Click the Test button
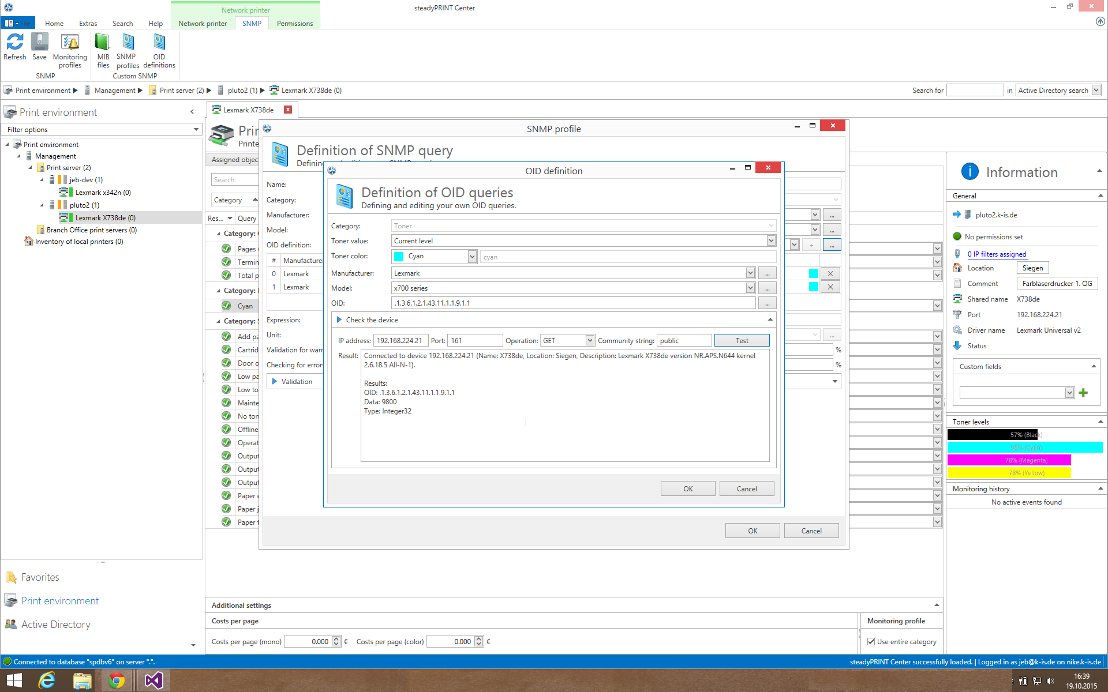Viewport: 1108px width, 692px height. click(742, 341)
